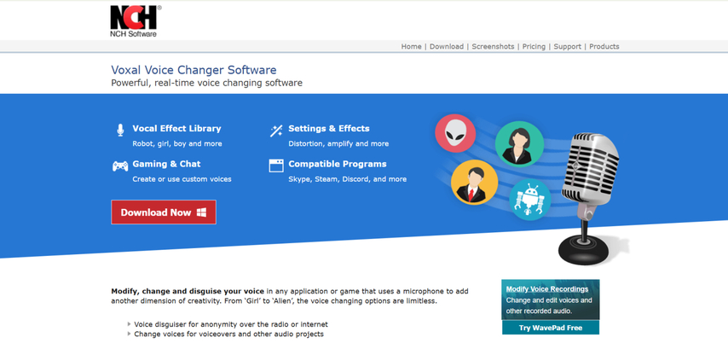The width and height of the screenshot is (728, 343).
Task: Open the Pricing navigation link
Action: (x=534, y=46)
